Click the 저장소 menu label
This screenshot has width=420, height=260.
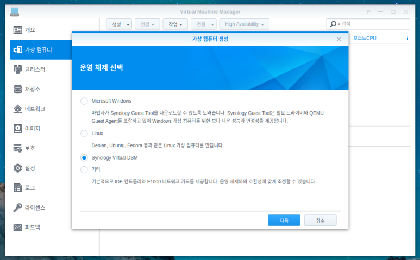[33, 89]
